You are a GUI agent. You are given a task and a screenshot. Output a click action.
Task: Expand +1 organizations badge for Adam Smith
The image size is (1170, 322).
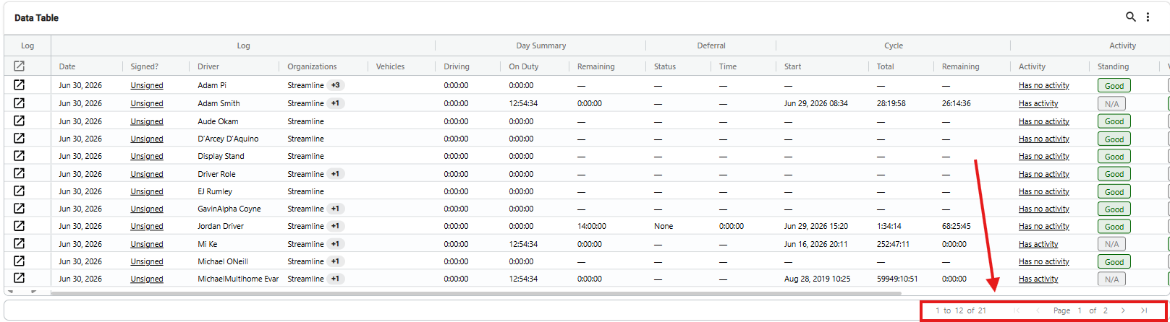click(x=336, y=103)
